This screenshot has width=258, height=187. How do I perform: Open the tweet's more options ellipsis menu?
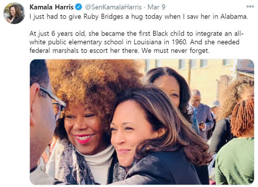(250, 7)
